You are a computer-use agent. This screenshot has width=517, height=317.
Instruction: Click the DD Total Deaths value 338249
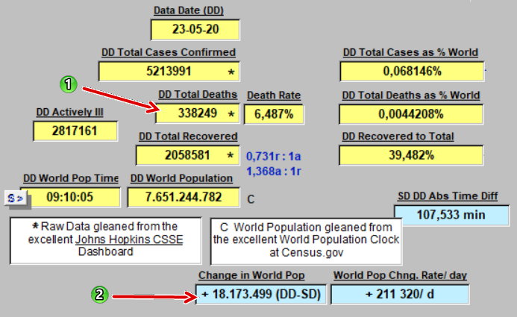198,113
